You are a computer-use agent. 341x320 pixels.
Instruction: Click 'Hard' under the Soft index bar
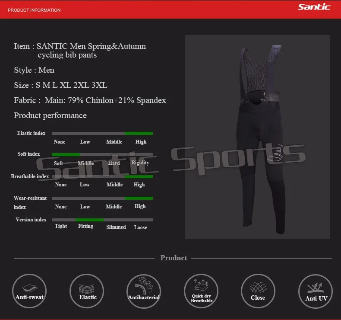[114, 163]
